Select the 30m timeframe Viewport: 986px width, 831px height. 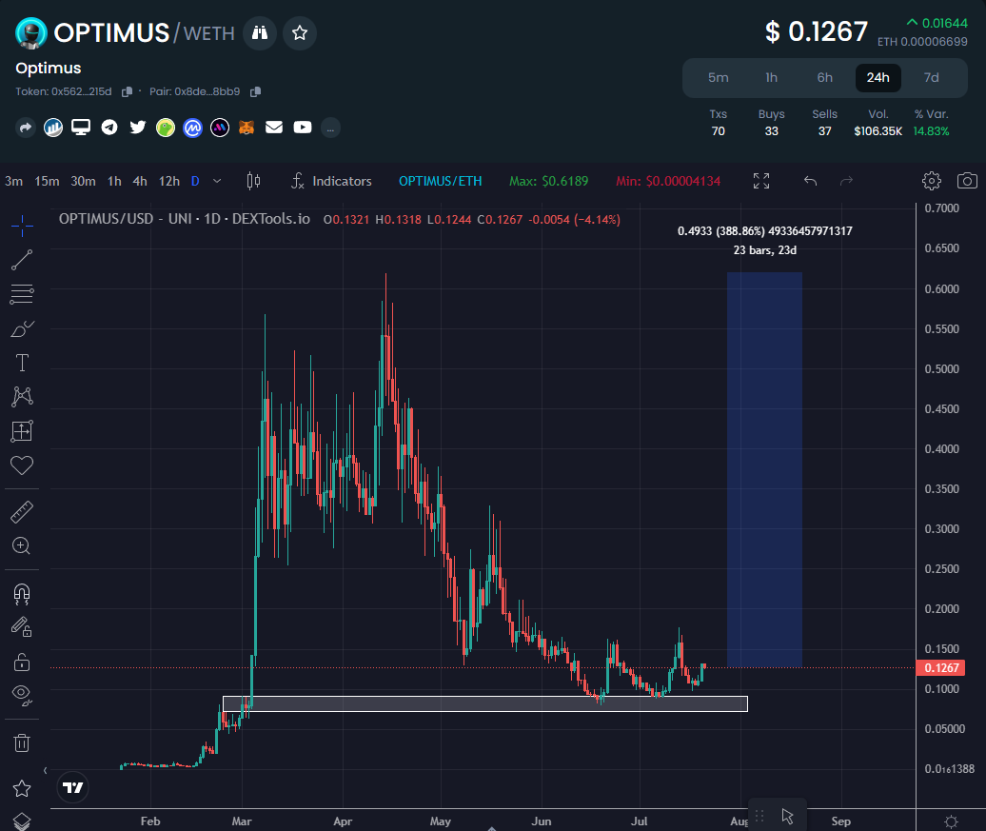pos(83,181)
